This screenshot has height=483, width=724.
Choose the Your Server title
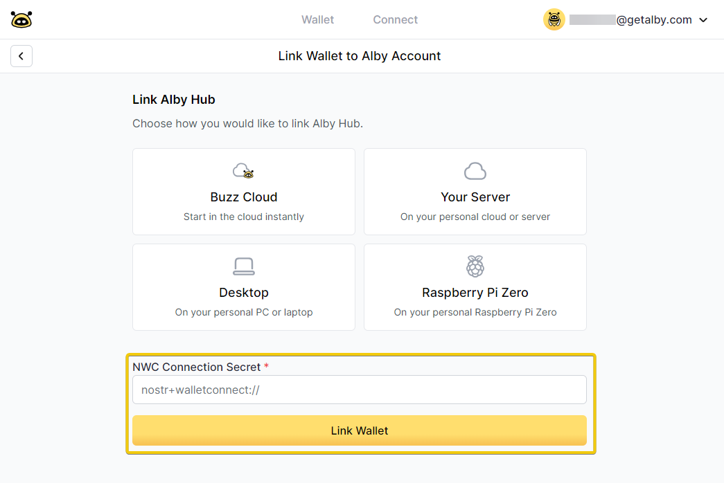pos(475,197)
